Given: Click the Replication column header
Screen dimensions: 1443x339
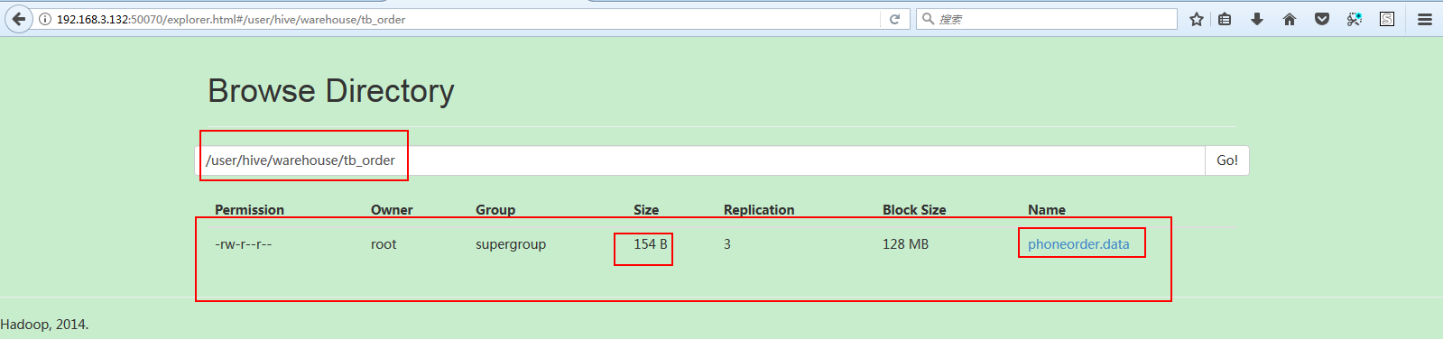Looking at the screenshot, I should [759, 210].
